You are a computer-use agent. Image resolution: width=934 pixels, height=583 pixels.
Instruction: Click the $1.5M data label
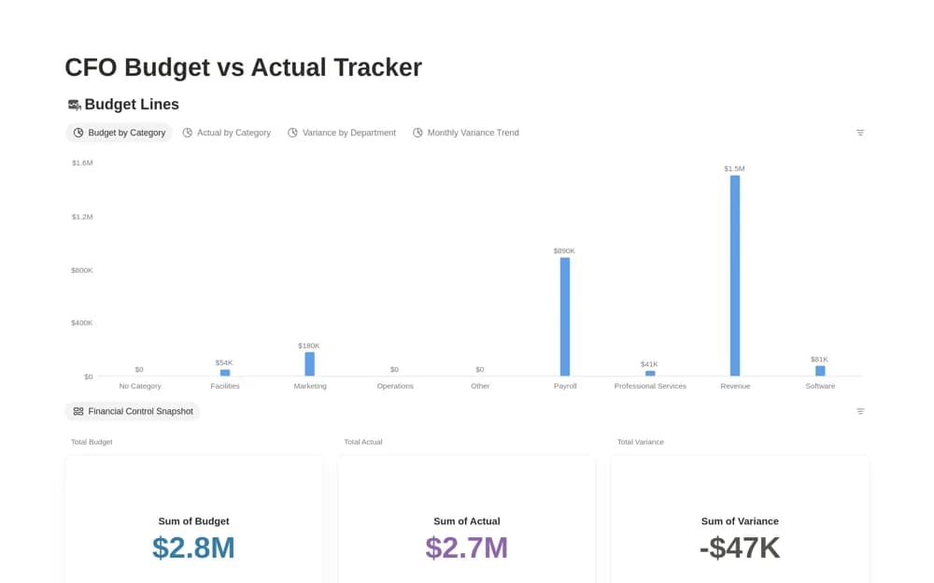coord(734,169)
